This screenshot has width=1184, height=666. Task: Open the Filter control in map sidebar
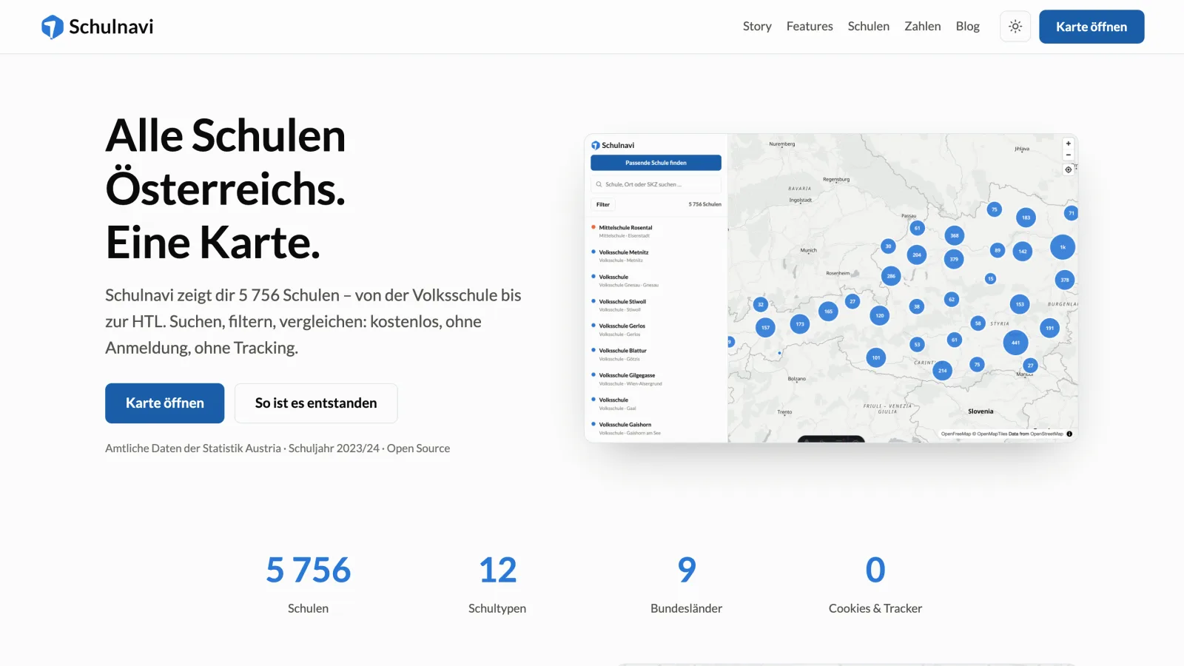point(603,204)
